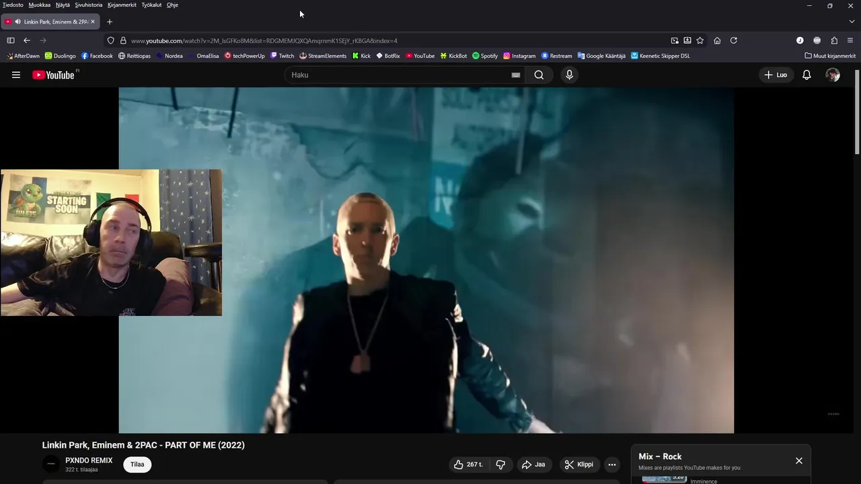Mute the tab via speaker icon
Viewport: 861px width, 484px height.
coord(17,22)
